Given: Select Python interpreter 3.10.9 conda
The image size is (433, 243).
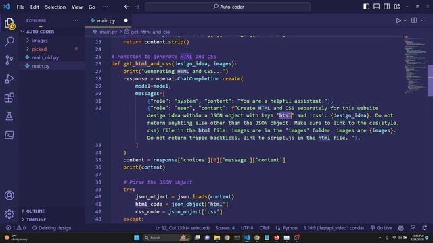Looking at the screenshot, I should (x=334, y=228).
